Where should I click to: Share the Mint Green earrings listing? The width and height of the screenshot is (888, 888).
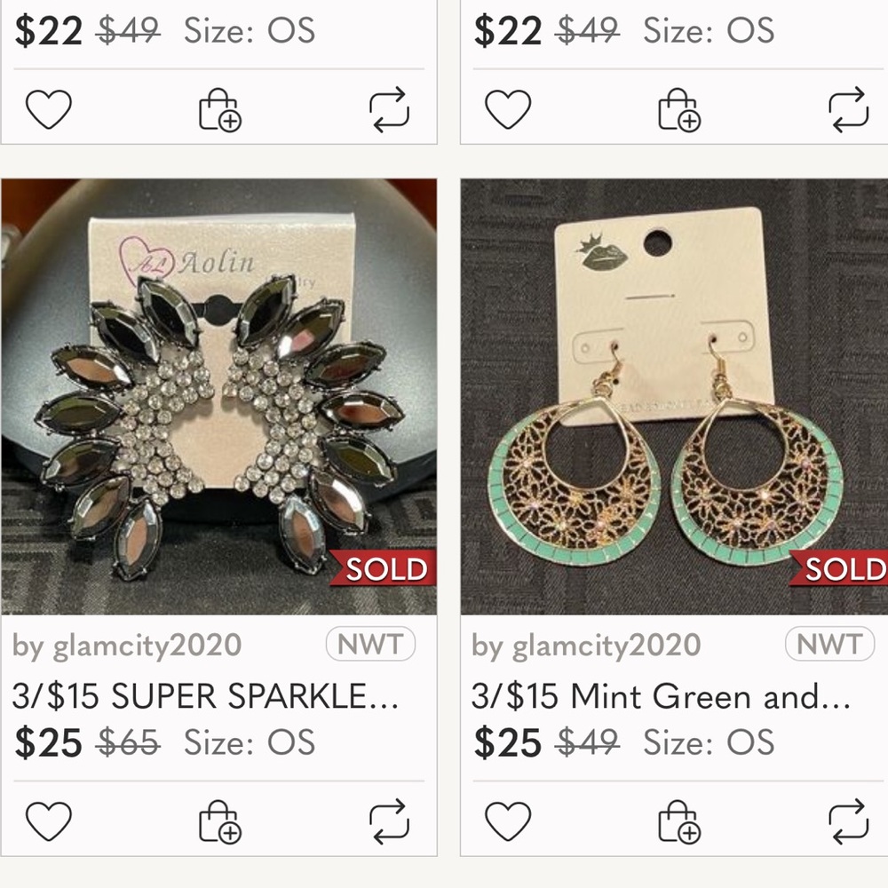coord(848,820)
